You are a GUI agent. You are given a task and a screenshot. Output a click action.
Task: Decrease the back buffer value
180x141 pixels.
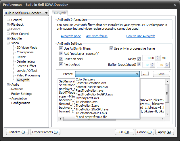[152, 66]
